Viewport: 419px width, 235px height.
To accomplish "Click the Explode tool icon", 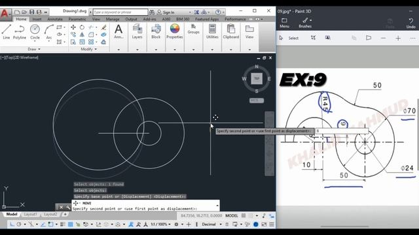I will point(104,35).
